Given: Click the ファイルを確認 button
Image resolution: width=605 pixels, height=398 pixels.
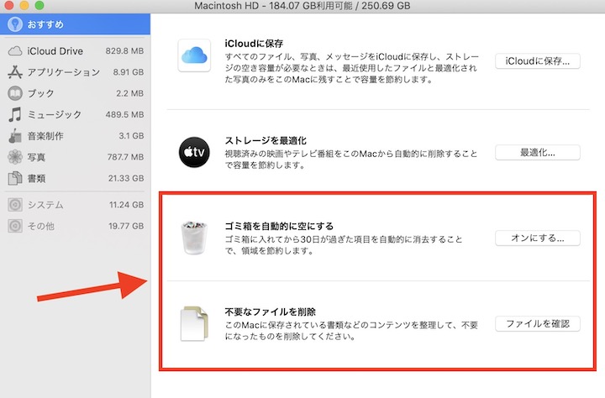Looking at the screenshot, I should 538,324.
